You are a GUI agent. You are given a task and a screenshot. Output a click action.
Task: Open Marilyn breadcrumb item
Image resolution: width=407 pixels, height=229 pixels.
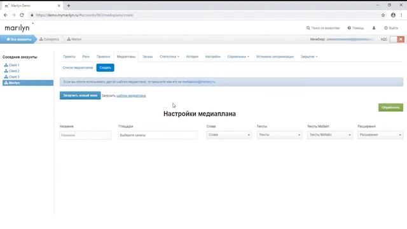click(74, 39)
